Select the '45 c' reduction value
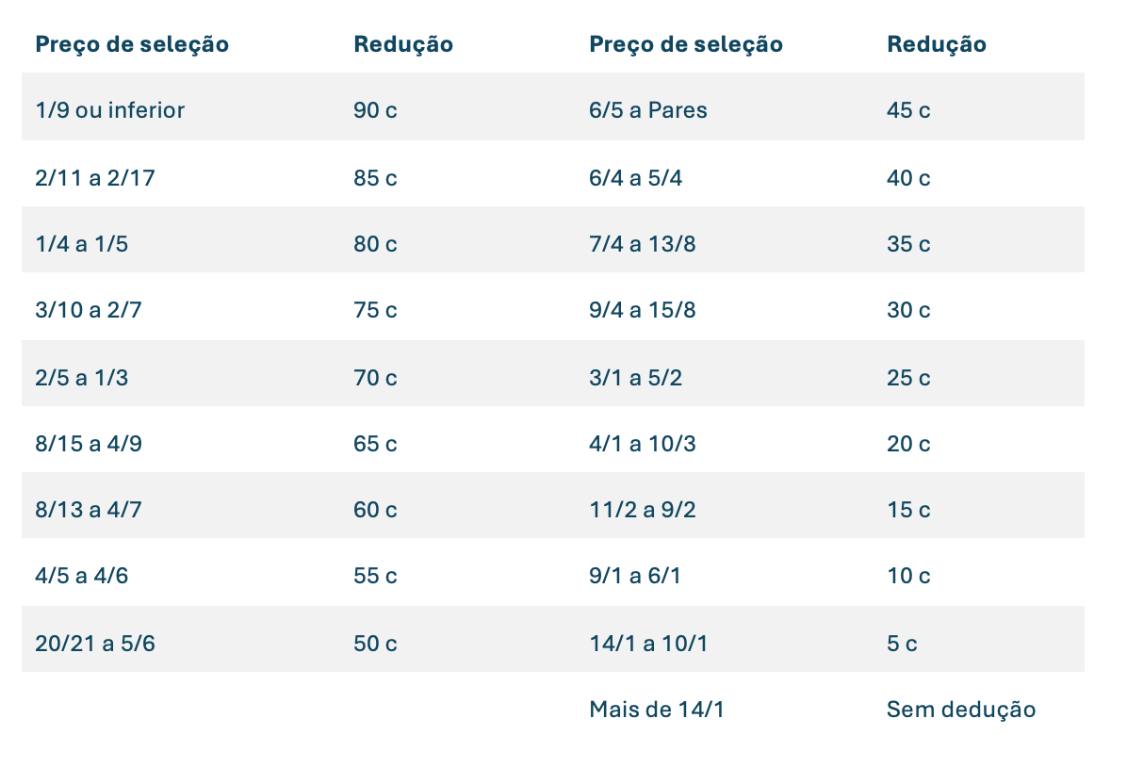 point(908,110)
